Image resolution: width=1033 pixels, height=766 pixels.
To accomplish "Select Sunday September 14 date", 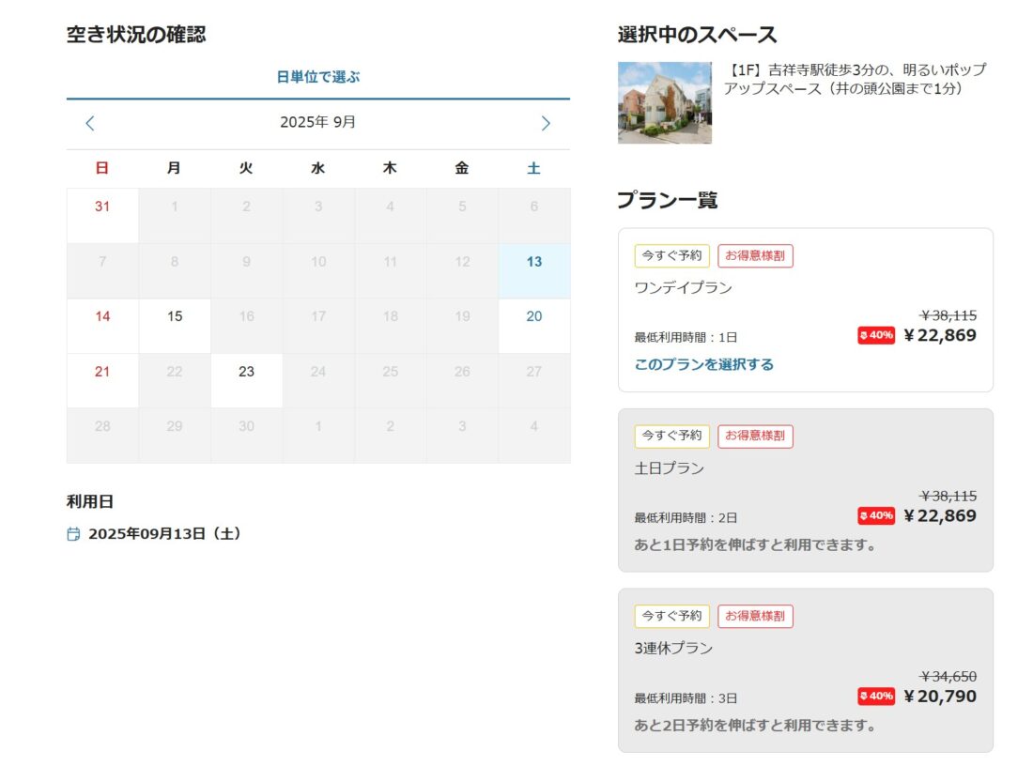I will coord(102,316).
